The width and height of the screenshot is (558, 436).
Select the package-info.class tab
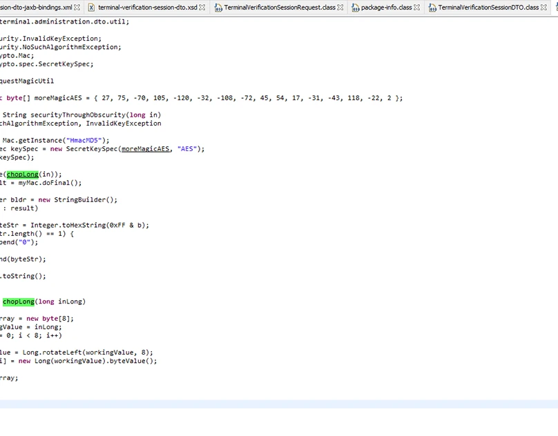coord(386,8)
